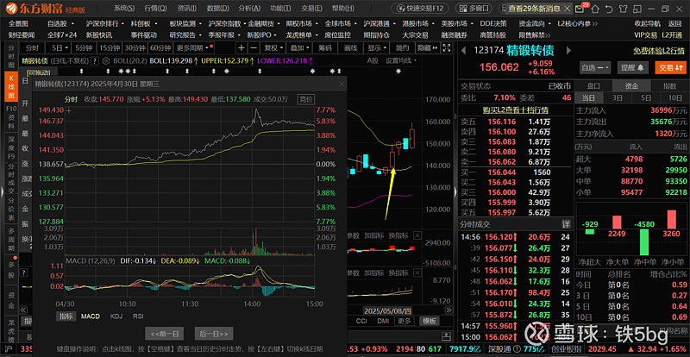This screenshot has width=690, height=357.
Task: Click the 隐藏 hide panel arrows button
Action: tap(428, 48)
